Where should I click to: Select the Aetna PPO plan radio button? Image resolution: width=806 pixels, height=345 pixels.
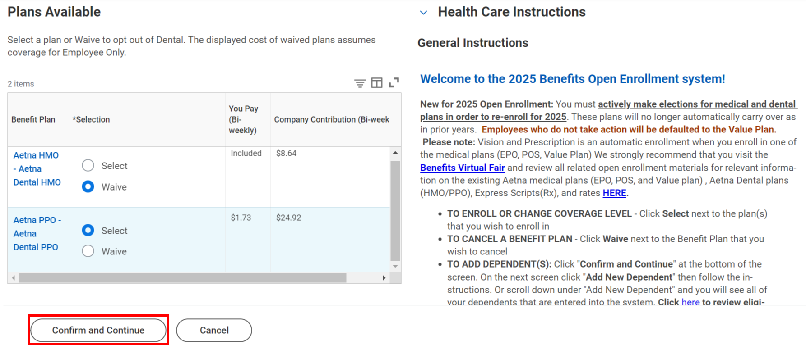88,230
